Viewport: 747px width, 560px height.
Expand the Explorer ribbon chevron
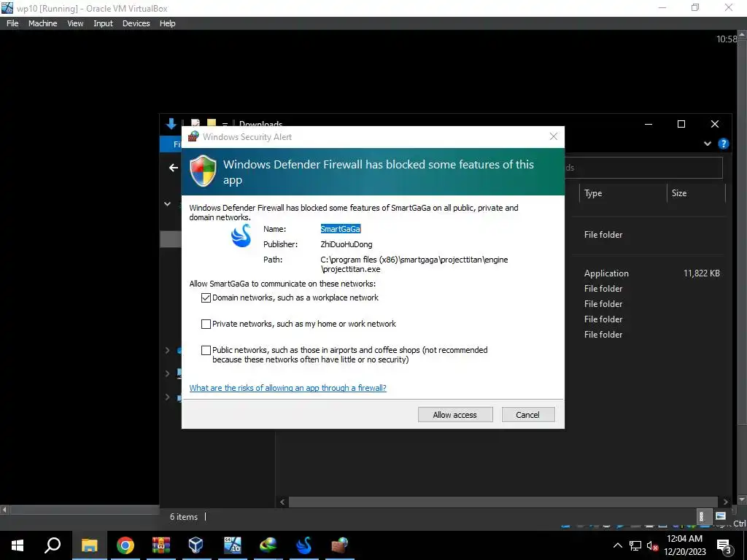pos(708,144)
